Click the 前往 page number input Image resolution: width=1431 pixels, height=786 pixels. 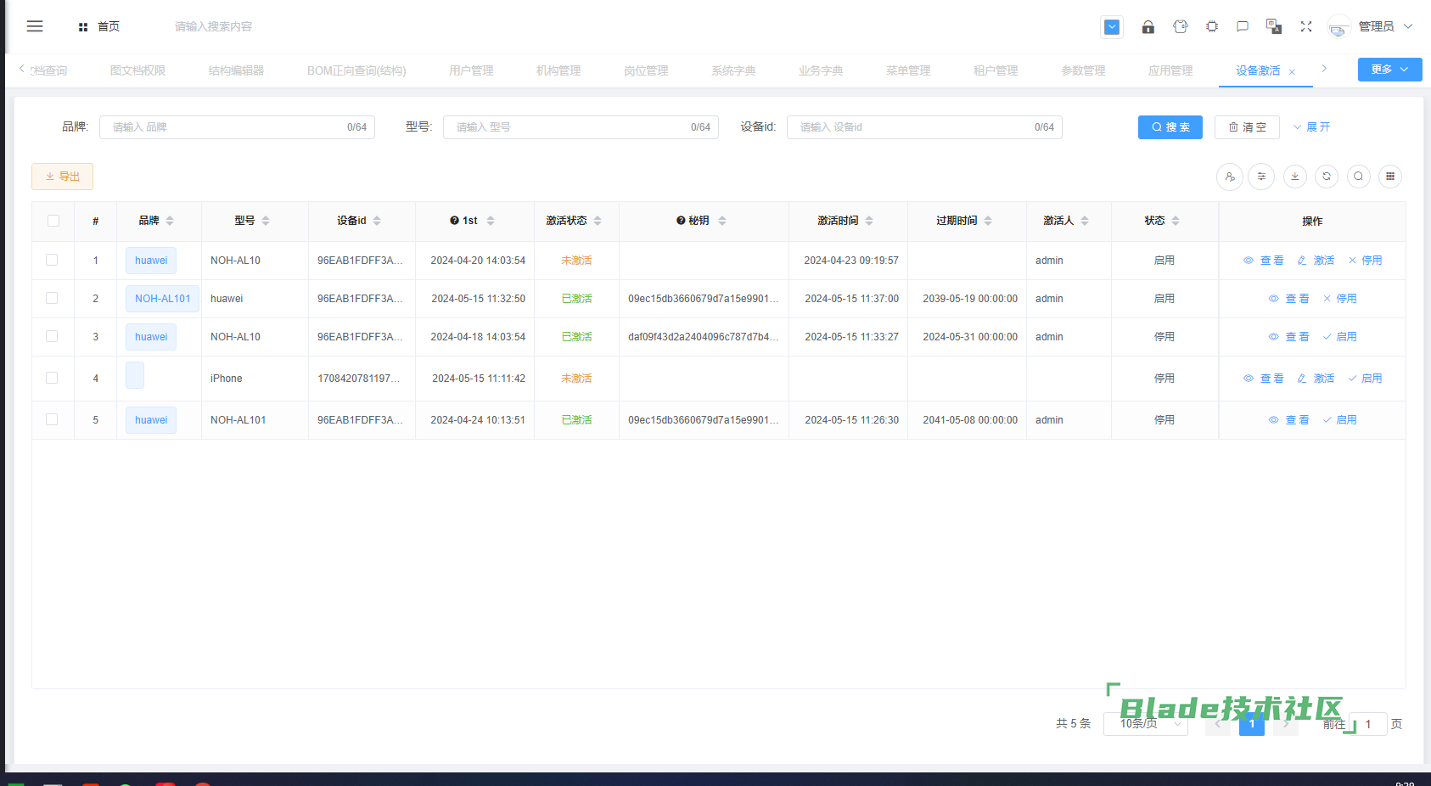pyautogui.click(x=1368, y=724)
